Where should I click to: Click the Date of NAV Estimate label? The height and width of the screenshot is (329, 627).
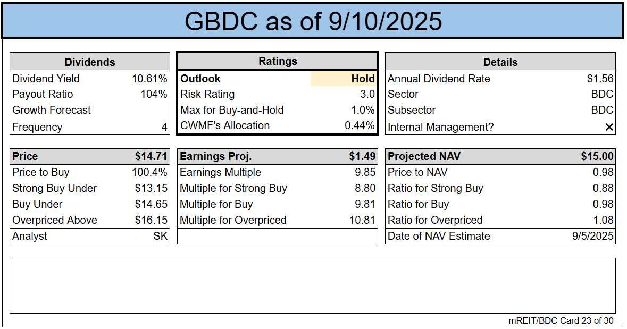tap(439, 237)
